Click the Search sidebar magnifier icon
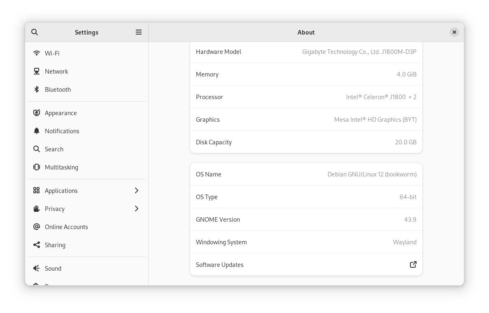This screenshot has height=313, width=489. click(x=37, y=149)
